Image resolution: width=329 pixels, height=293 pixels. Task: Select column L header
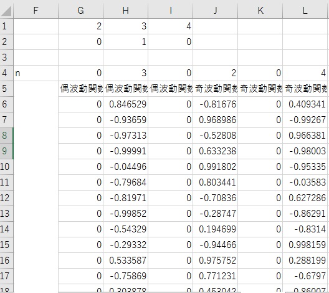pos(305,11)
